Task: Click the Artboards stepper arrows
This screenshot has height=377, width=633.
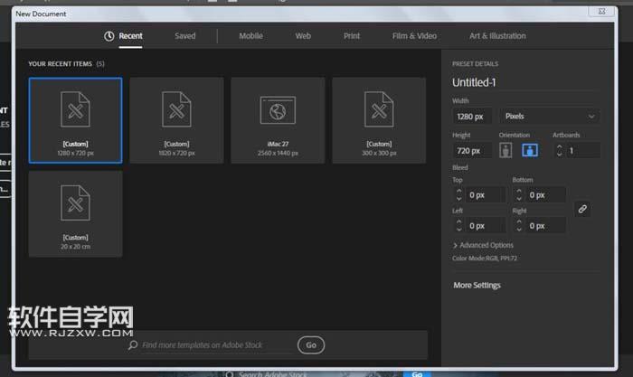Action: pos(559,151)
